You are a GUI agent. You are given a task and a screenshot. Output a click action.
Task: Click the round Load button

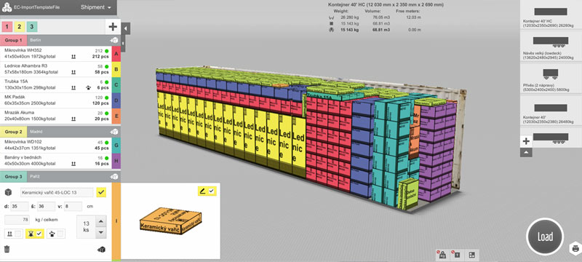(x=545, y=237)
